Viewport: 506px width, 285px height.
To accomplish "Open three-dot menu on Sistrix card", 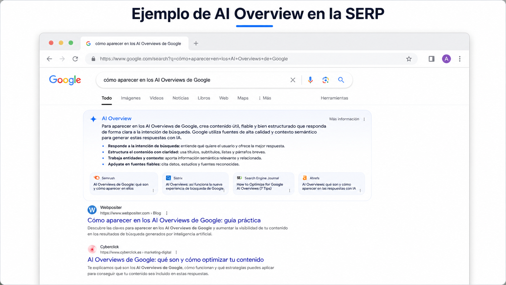I will (x=224, y=191).
